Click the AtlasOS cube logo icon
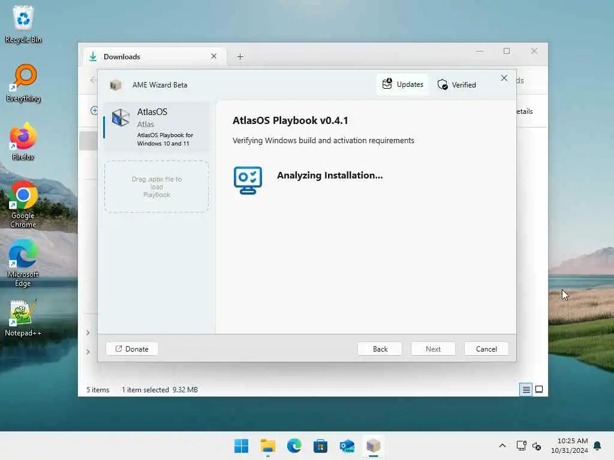Viewport: 614px width, 460px height. click(x=121, y=117)
